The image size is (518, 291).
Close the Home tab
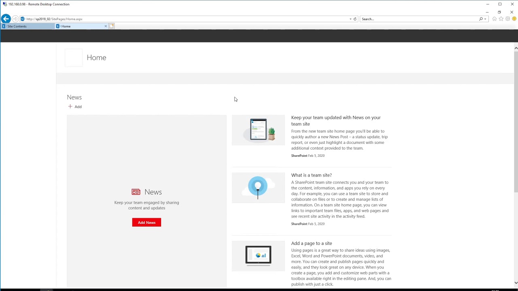tap(106, 26)
